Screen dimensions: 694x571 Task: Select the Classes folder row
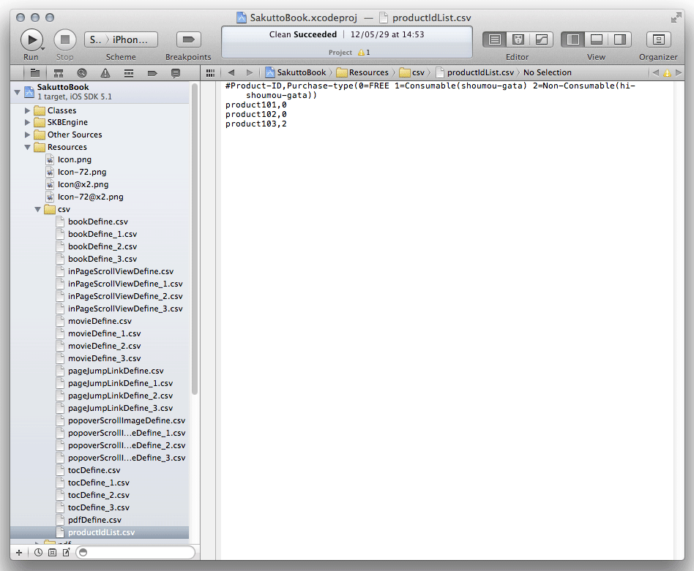pos(100,110)
